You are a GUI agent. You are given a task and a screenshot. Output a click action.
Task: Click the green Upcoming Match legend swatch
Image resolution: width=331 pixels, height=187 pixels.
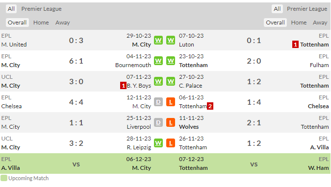pyautogui.click(x=4, y=178)
